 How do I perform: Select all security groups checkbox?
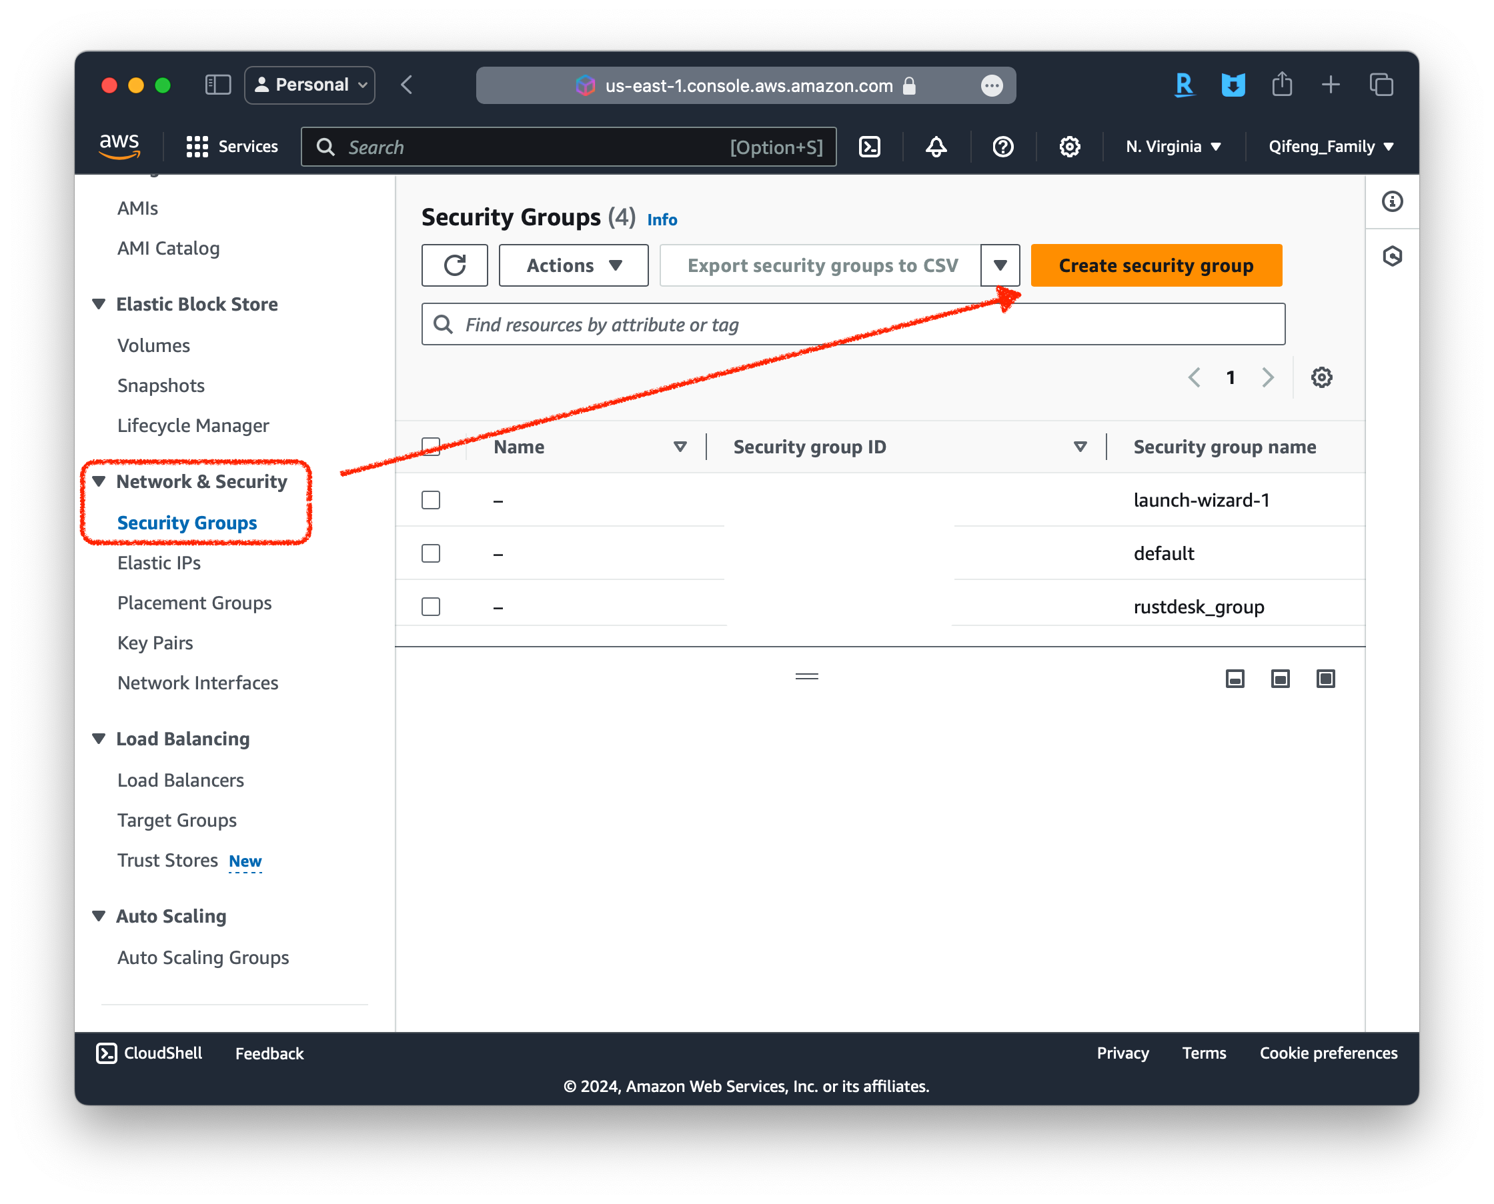click(x=431, y=447)
